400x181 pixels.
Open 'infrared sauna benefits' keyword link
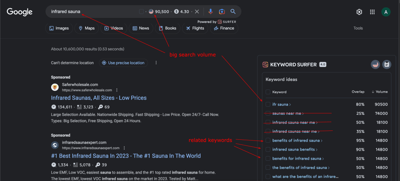(295, 149)
